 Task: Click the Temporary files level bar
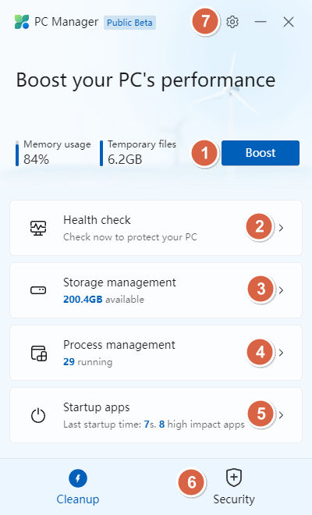(101, 153)
